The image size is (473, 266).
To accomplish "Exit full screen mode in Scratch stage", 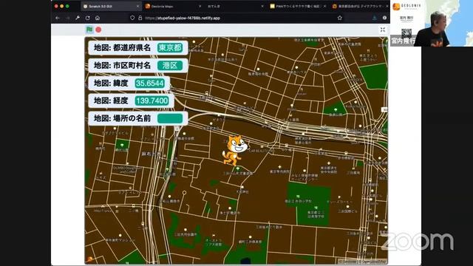I will click(x=383, y=30).
